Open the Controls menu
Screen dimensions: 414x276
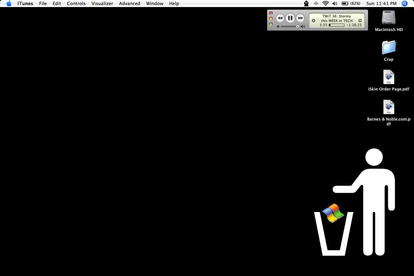click(76, 4)
